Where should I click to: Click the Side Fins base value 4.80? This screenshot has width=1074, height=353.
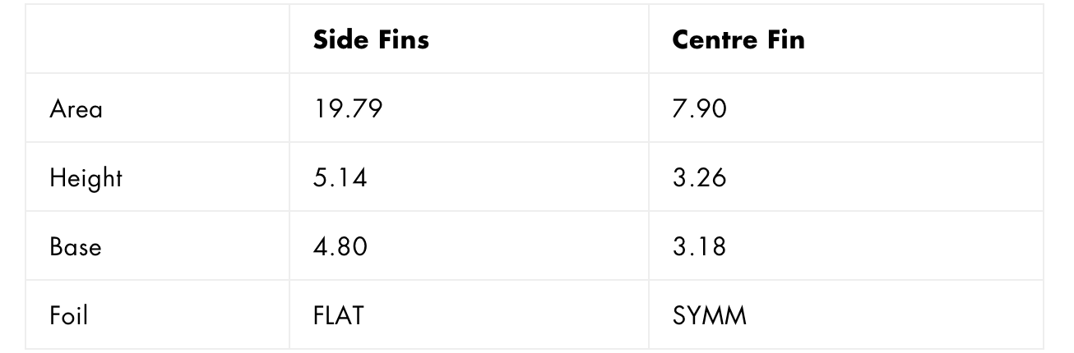(x=340, y=246)
